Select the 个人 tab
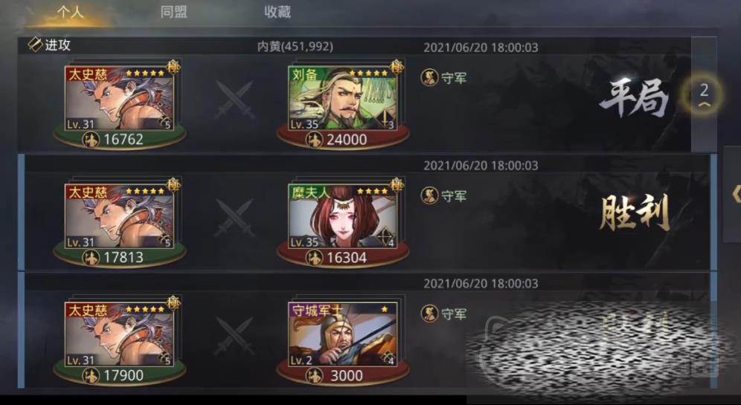This screenshot has width=741, height=405. [x=70, y=12]
